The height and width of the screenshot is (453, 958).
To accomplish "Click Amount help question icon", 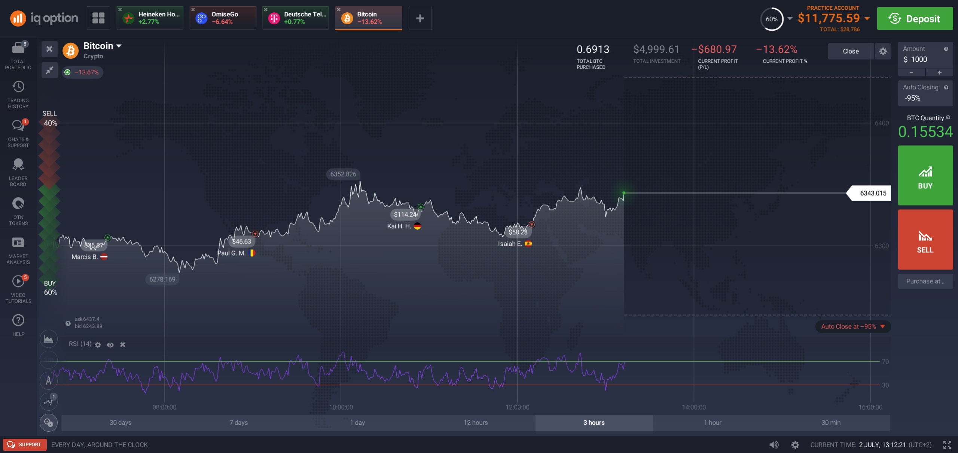I will click(946, 49).
